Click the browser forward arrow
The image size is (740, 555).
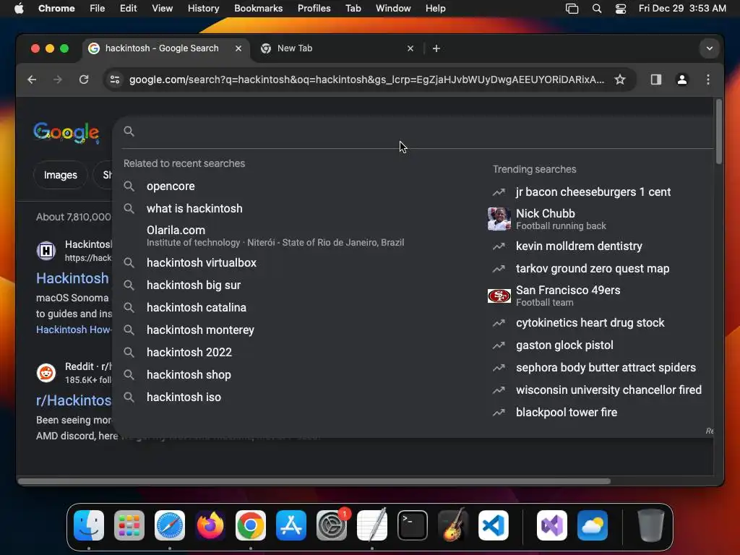coord(58,79)
